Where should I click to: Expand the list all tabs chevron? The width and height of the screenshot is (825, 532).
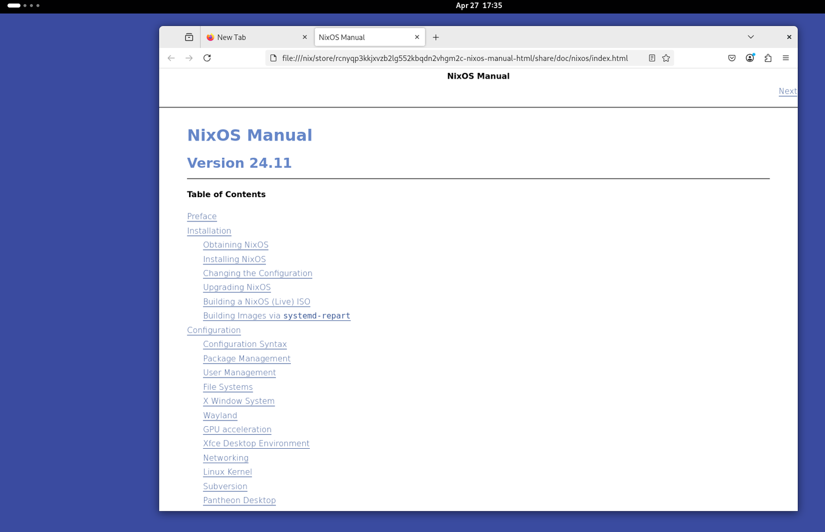750,37
